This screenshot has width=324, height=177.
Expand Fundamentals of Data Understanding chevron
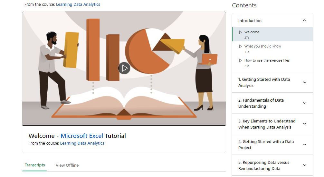(305, 103)
